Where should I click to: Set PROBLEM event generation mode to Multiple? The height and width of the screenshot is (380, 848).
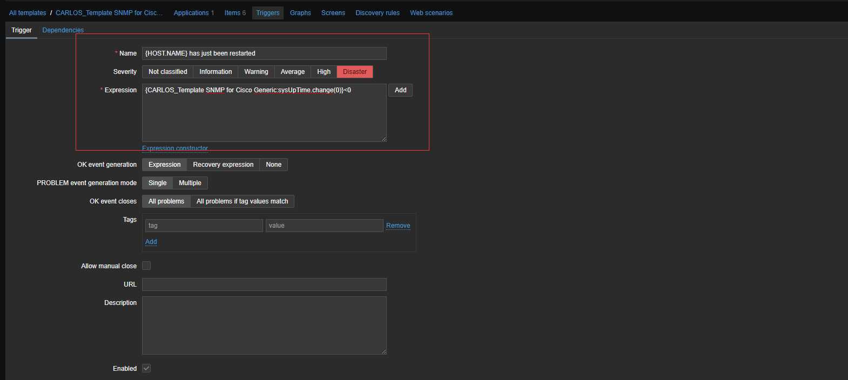tap(190, 183)
